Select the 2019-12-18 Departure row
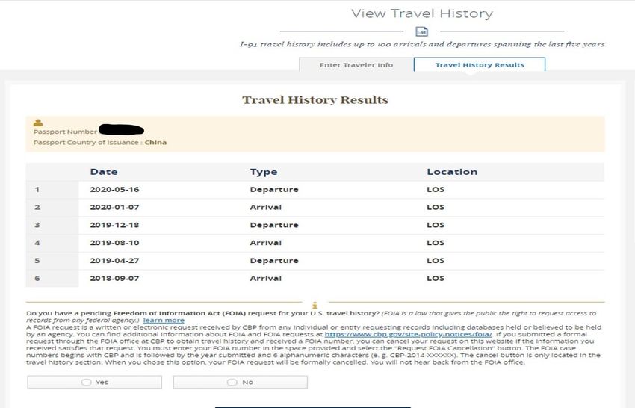The height and width of the screenshot is (408, 635). tap(315, 225)
